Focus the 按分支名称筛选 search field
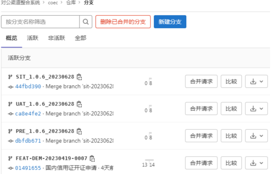 click(40, 22)
